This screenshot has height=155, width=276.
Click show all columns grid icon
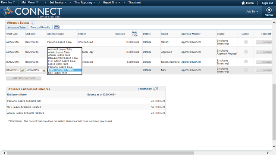coord(57,27)
